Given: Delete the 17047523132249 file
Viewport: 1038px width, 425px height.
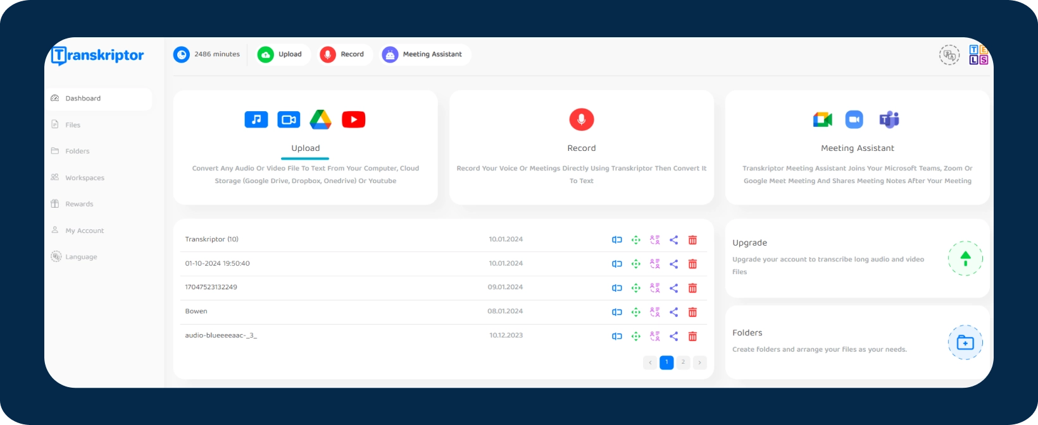Looking at the screenshot, I should [693, 288].
